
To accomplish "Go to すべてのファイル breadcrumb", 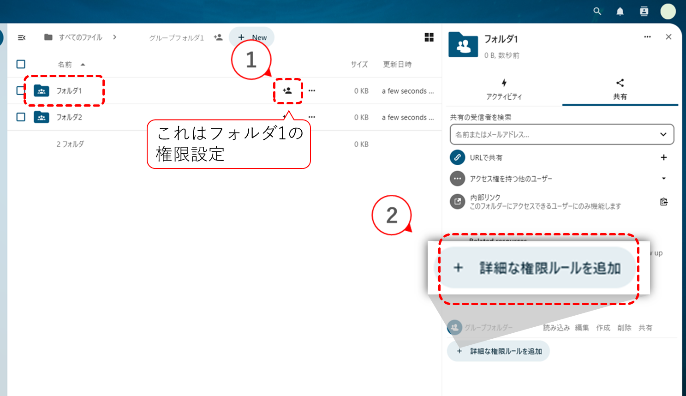I will coord(80,37).
